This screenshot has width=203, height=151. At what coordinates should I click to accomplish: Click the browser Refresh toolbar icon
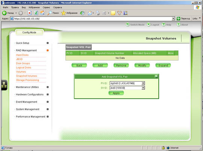(36, 13)
